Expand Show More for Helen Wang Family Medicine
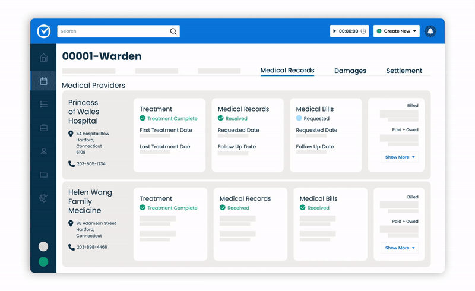The width and height of the screenshot is (475, 291). (x=400, y=248)
